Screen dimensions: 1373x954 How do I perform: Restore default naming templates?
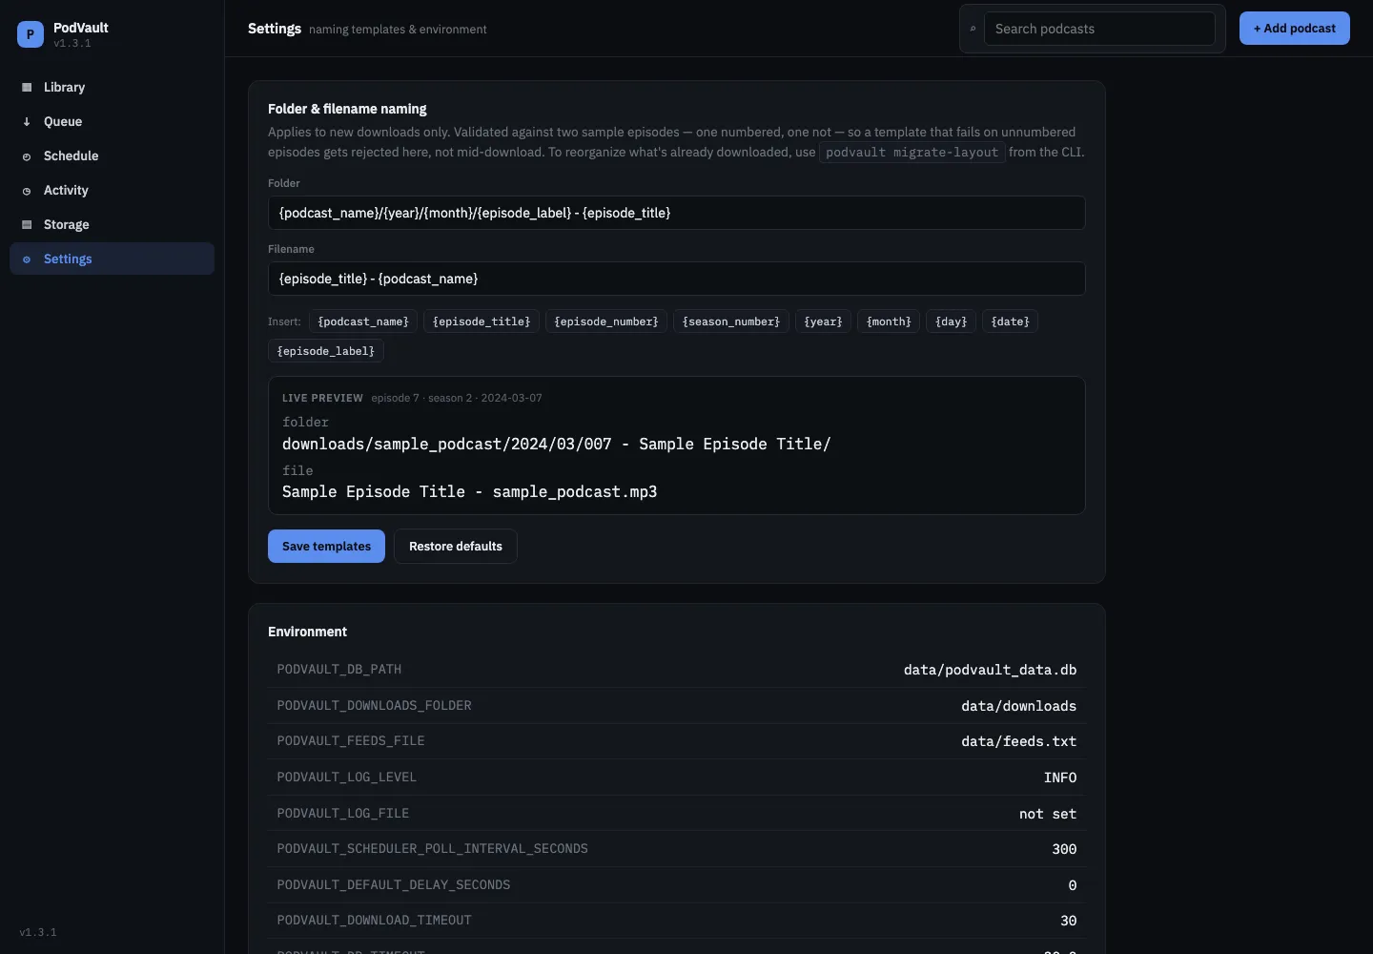coord(455,546)
